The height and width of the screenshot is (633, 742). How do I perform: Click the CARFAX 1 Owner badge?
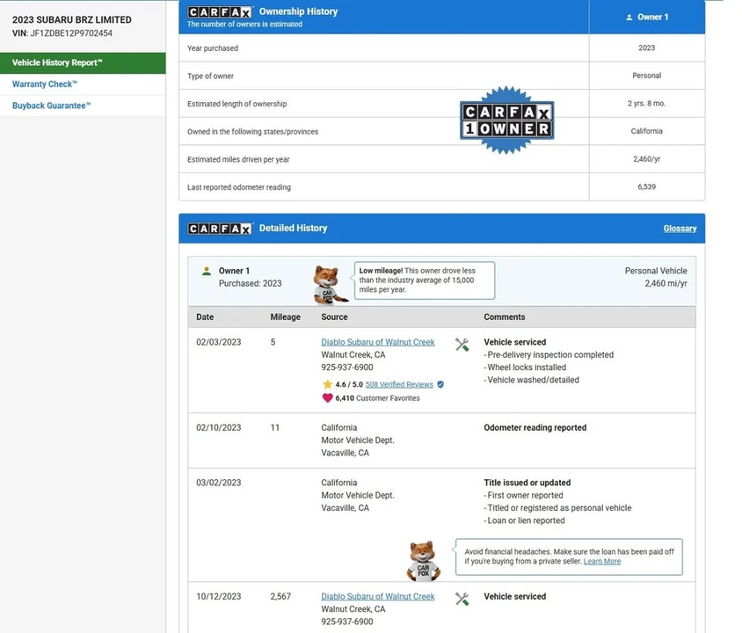click(506, 120)
